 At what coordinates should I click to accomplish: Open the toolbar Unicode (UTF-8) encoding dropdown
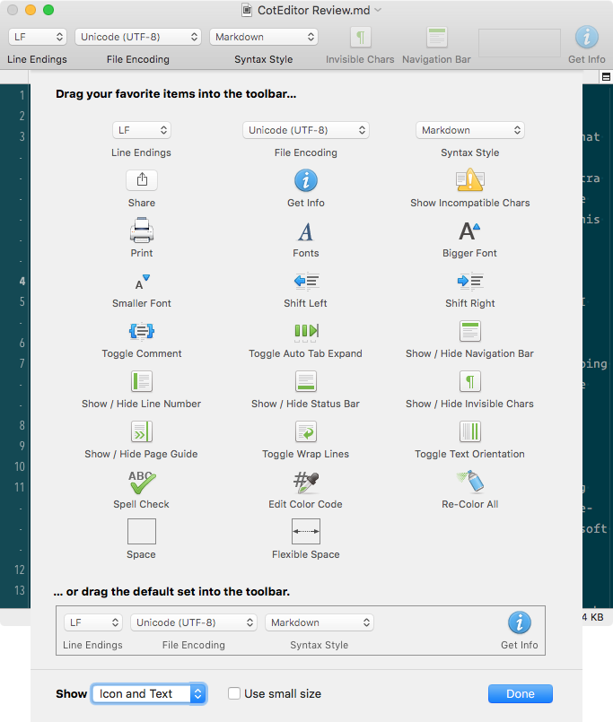138,37
